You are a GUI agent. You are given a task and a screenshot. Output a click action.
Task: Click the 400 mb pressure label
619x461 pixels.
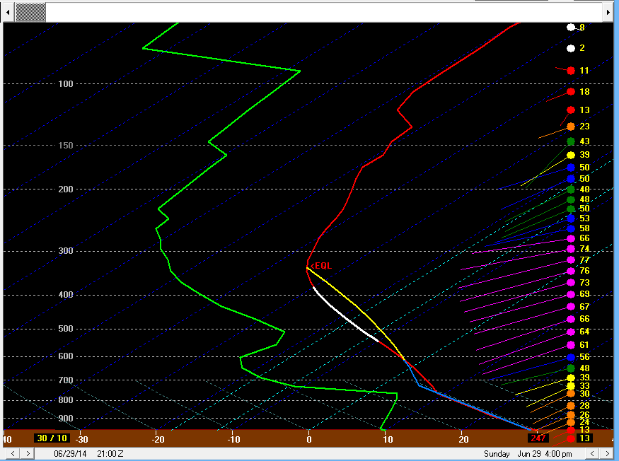point(66,294)
